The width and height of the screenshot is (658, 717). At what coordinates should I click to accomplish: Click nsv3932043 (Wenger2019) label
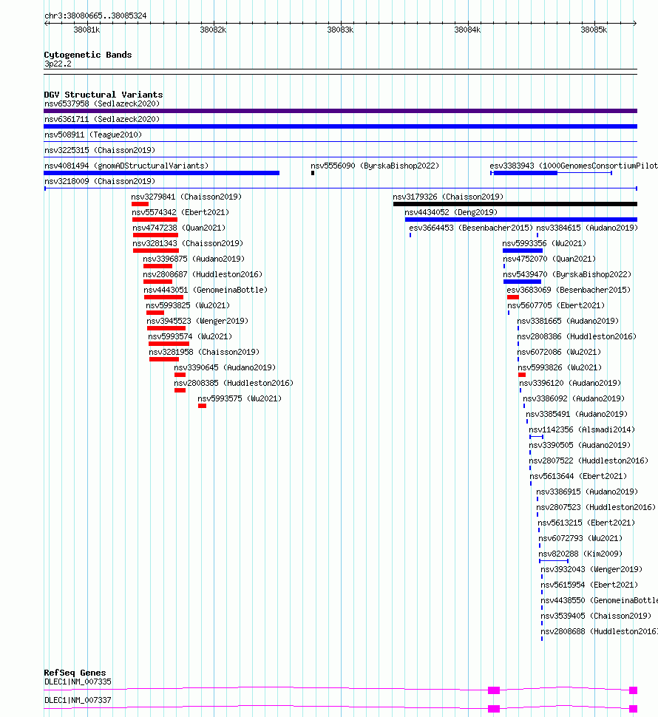[x=591, y=570]
